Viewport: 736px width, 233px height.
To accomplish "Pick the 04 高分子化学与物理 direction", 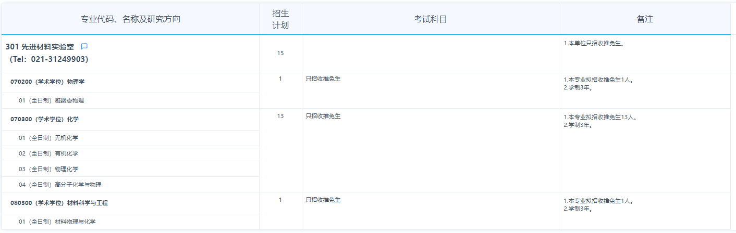I will coord(60,185).
